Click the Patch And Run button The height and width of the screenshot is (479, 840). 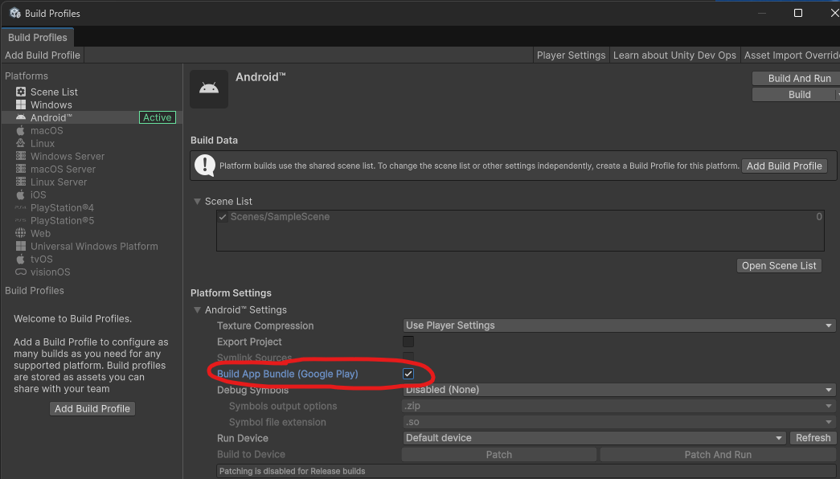(x=718, y=454)
